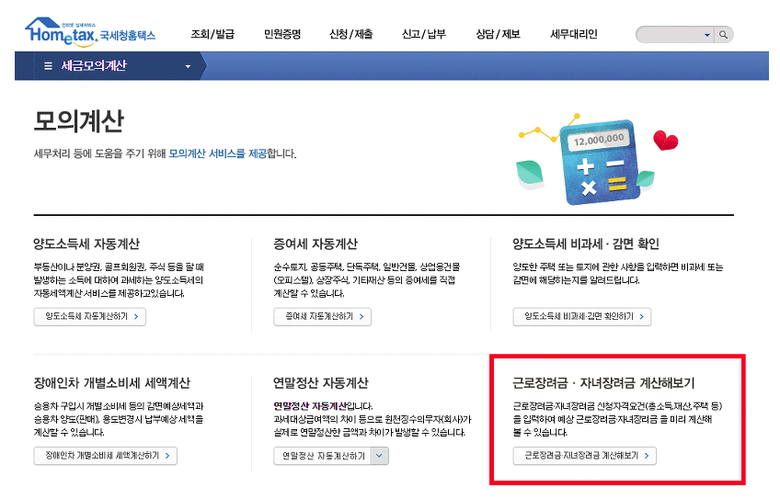The height and width of the screenshot is (499, 780).
Task: Open the 조회/발급 menu
Action: coord(212,35)
